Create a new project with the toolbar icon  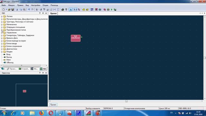pos(4,9)
